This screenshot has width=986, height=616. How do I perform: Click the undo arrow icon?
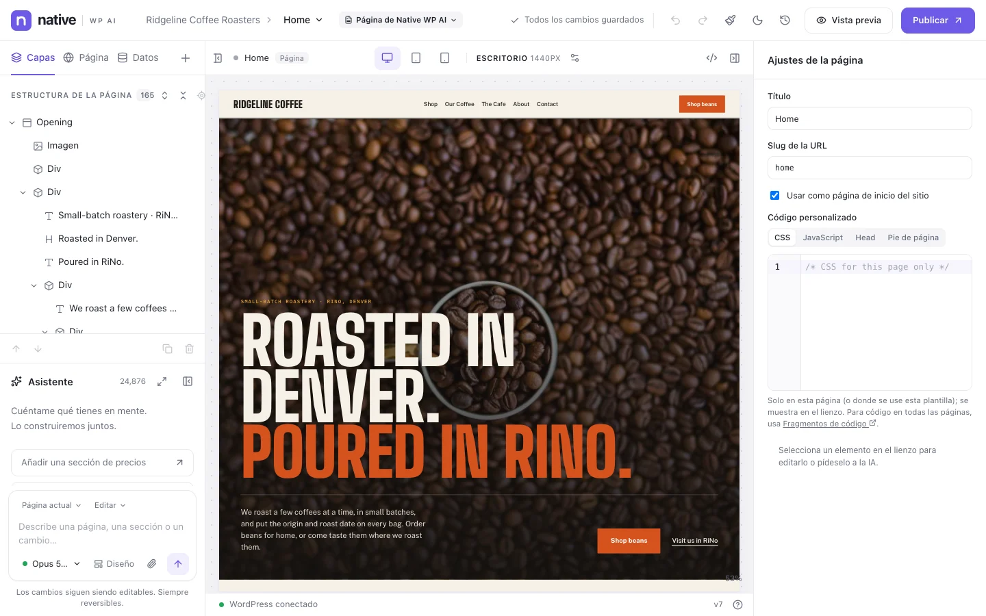(x=675, y=21)
